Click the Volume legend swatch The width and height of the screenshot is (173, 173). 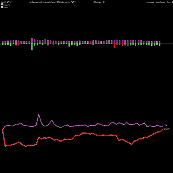2,4
